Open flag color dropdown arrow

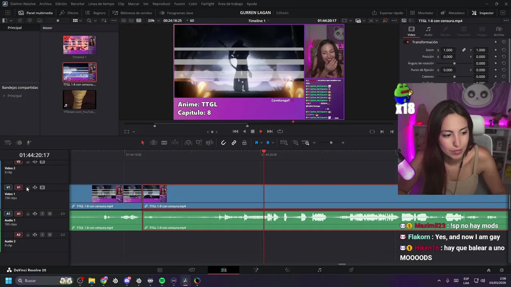coord(261,143)
